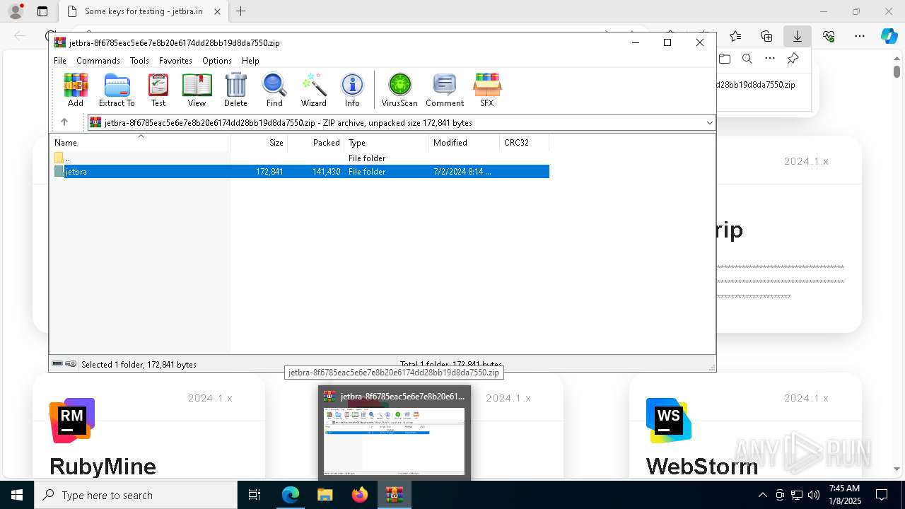Open the View file tool
Image resolution: width=905 pixels, height=509 pixels.
click(197, 90)
